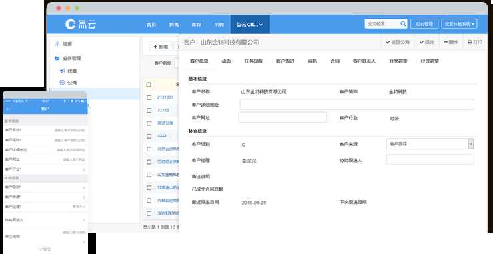The image size is (493, 254).
Task: Click the megaphone icon beside 线索
Action: click(x=62, y=71)
